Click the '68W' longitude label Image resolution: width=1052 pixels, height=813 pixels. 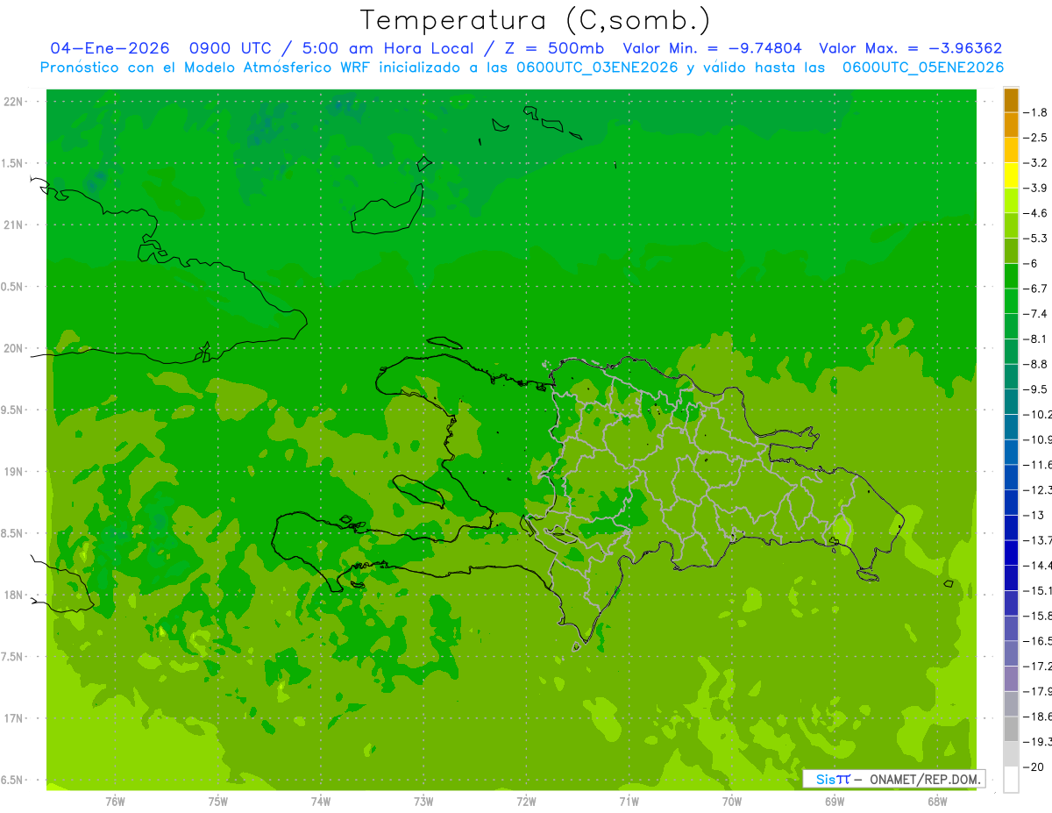[x=937, y=801]
